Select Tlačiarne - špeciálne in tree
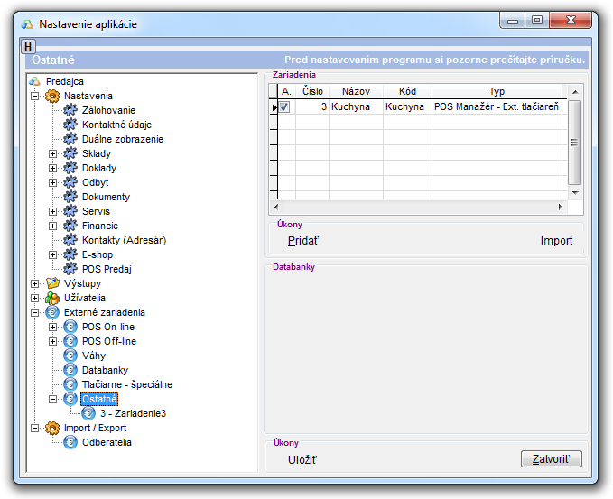Image resolution: width=613 pixels, height=499 pixels. [x=126, y=384]
